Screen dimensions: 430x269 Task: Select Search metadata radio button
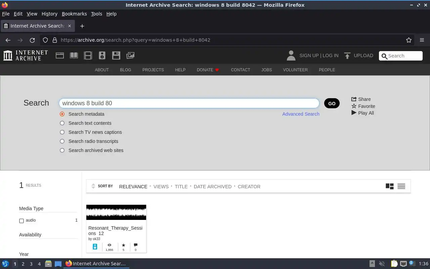click(x=62, y=114)
